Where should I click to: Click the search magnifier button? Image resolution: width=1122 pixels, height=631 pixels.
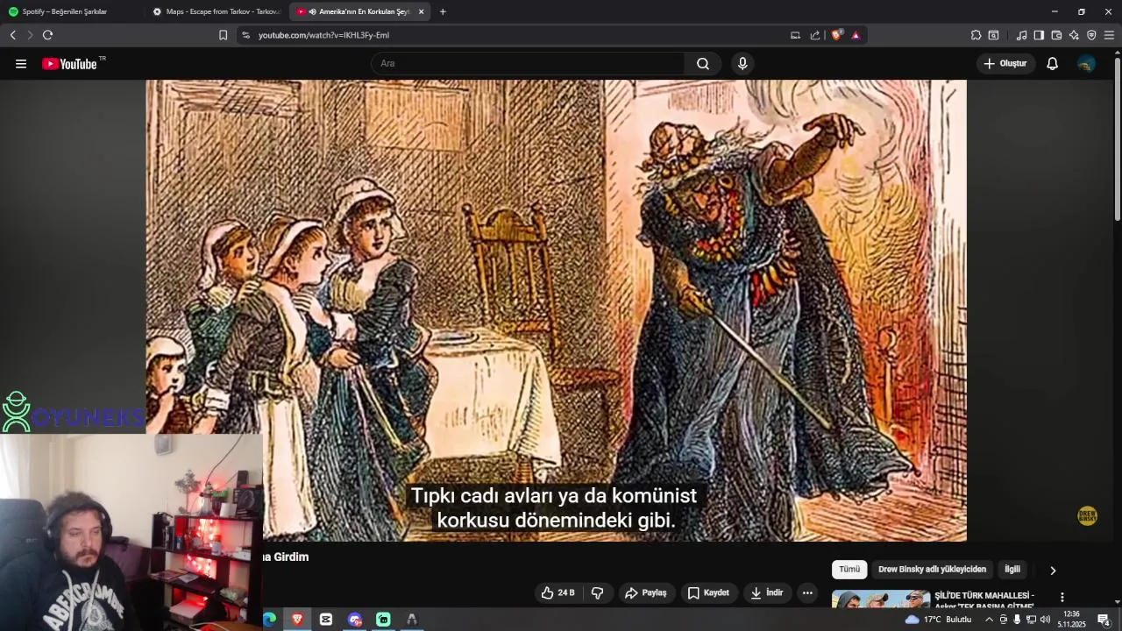[703, 64]
